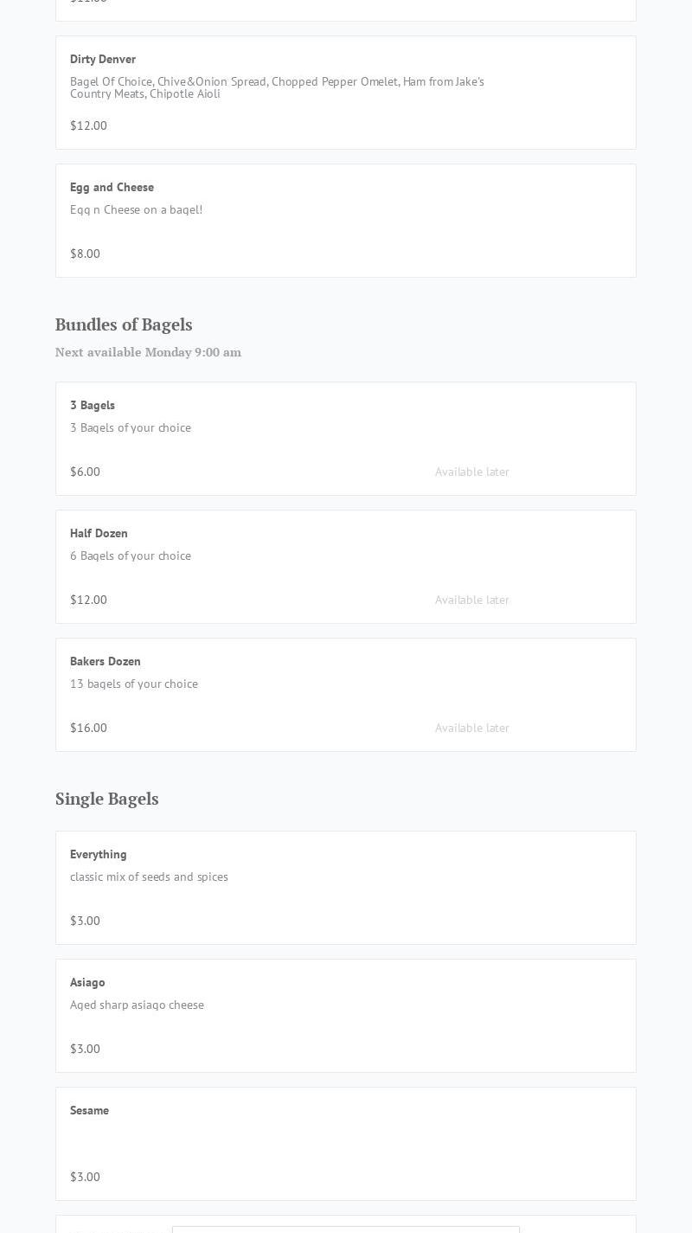692x1233 pixels.
Task: Select the Egg and Cheese item
Action: coord(112,187)
